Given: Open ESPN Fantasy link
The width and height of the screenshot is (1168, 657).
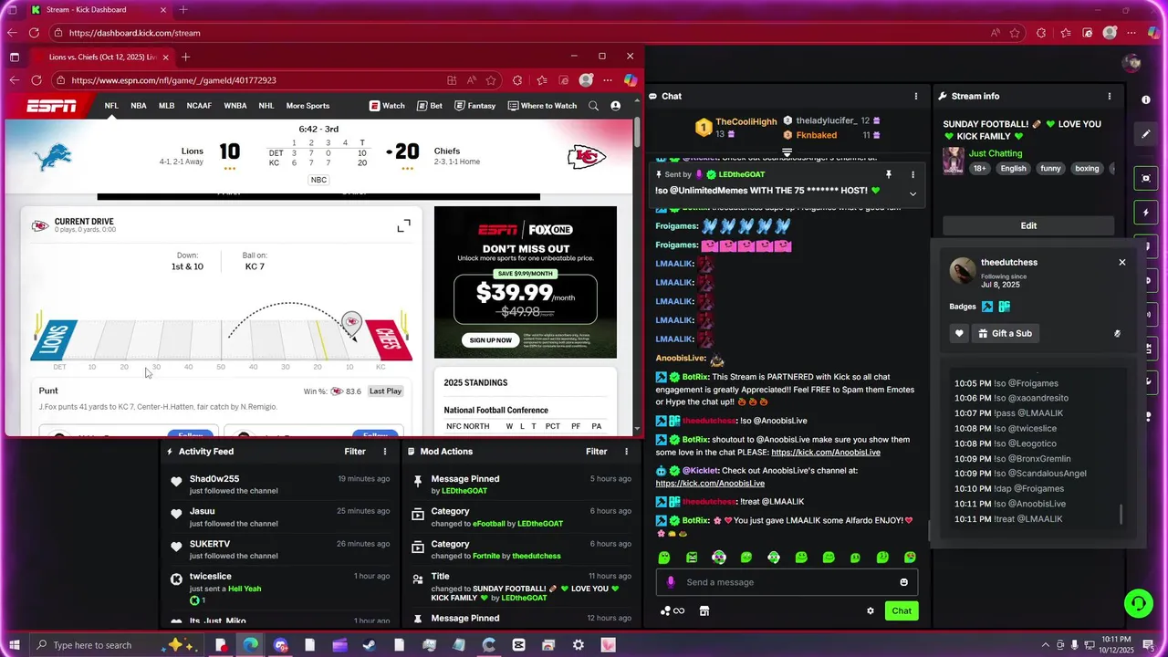Looking at the screenshot, I should tap(475, 106).
